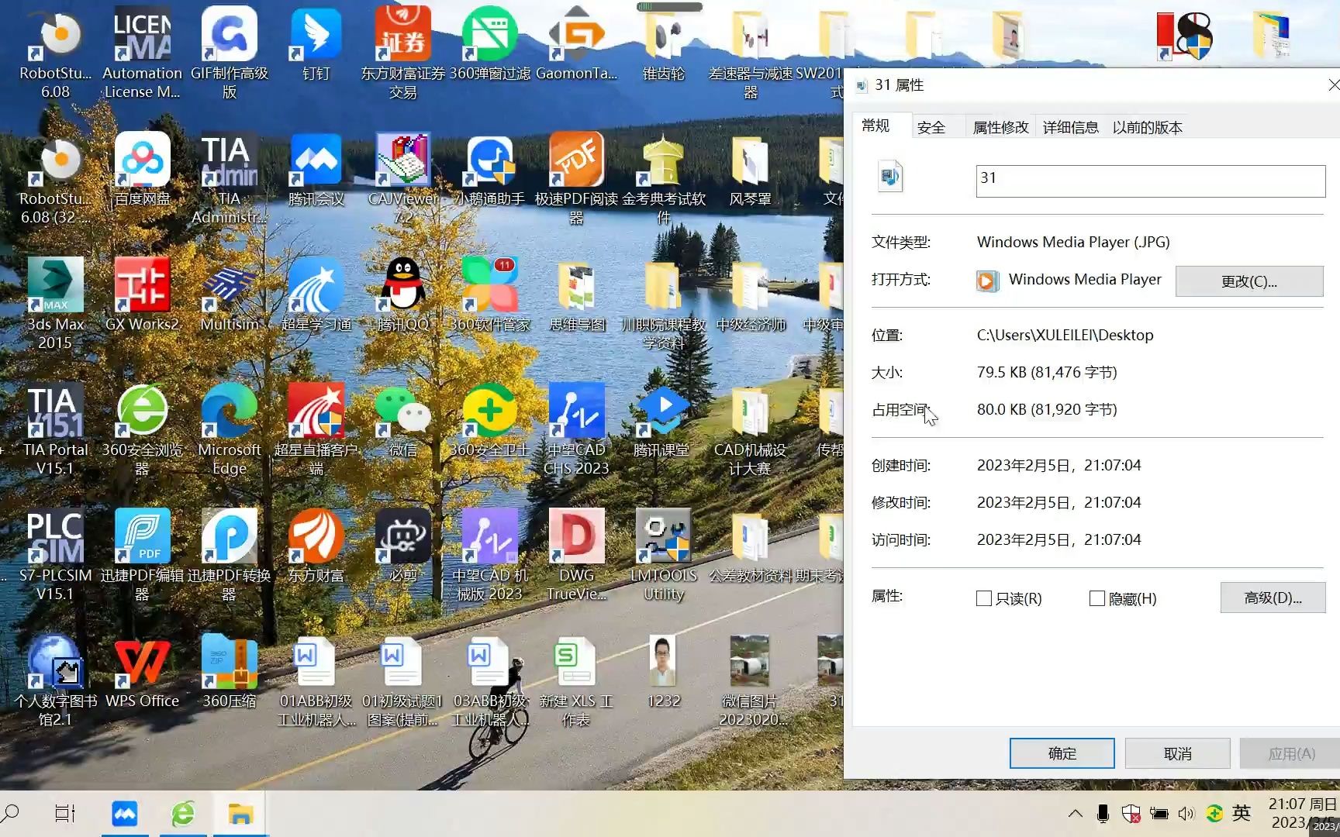Click 取消 button in properties dialog

tap(1177, 753)
